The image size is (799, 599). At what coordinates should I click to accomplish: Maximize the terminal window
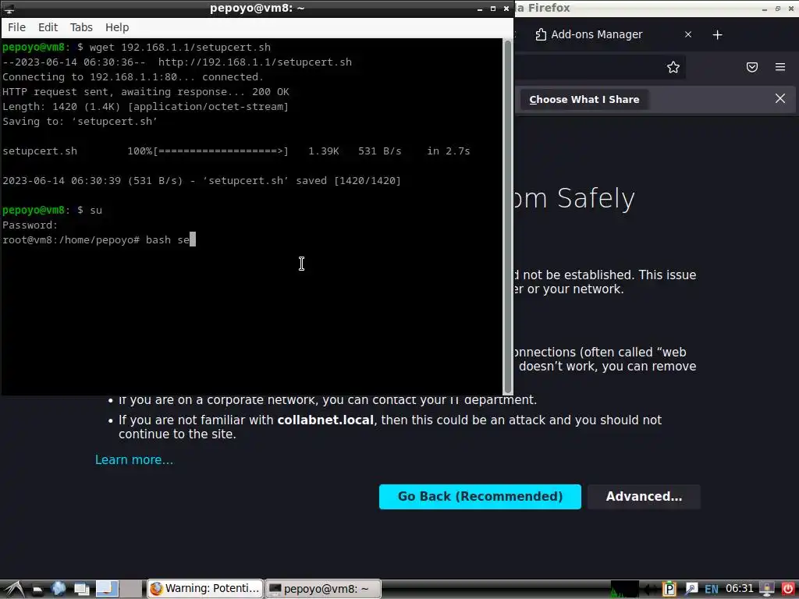pyautogui.click(x=493, y=9)
